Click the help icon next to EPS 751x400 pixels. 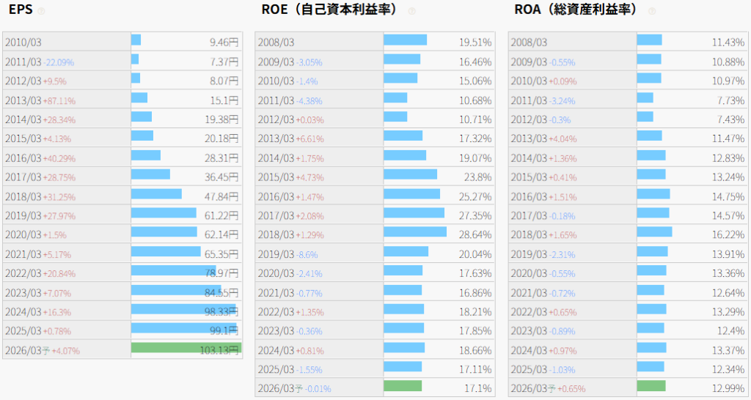41,11
